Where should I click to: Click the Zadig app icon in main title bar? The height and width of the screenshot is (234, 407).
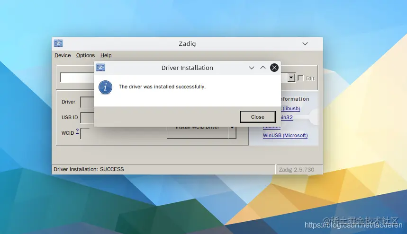click(x=58, y=43)
